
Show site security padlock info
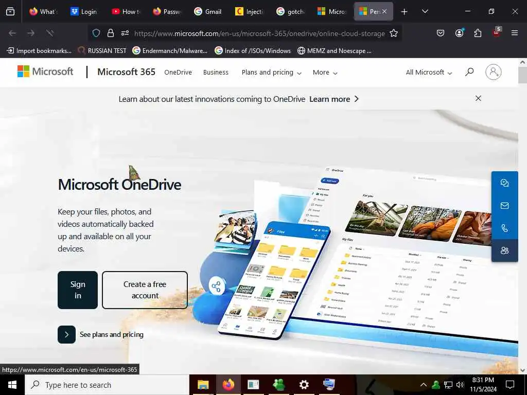point(111,33)
